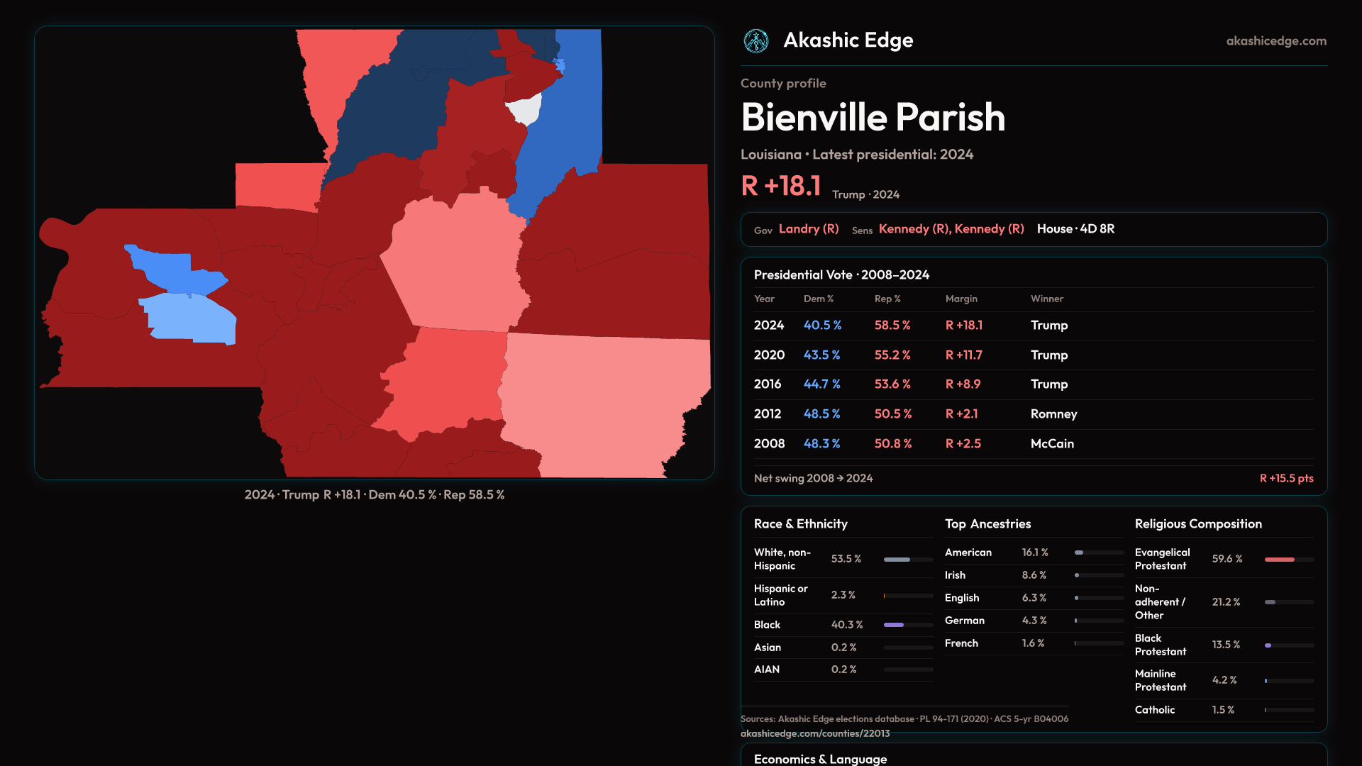Click the Bienville Parish title

[x=873, y=118]
